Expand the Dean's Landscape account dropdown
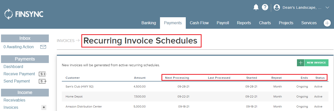 click(x=327, y=7)
